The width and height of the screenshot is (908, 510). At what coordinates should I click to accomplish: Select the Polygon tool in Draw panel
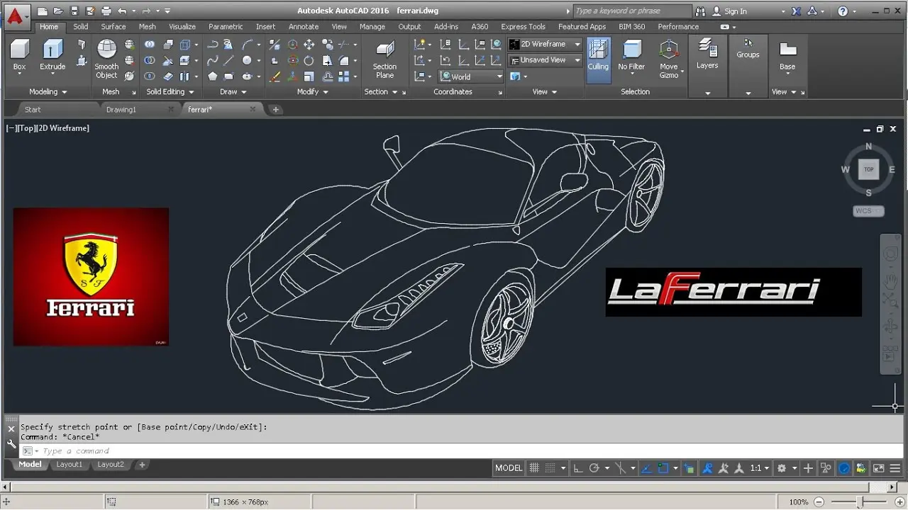tap(212, 76)
